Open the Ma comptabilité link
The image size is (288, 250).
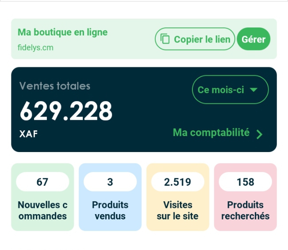pyautogui.click(x=218, y=133)
